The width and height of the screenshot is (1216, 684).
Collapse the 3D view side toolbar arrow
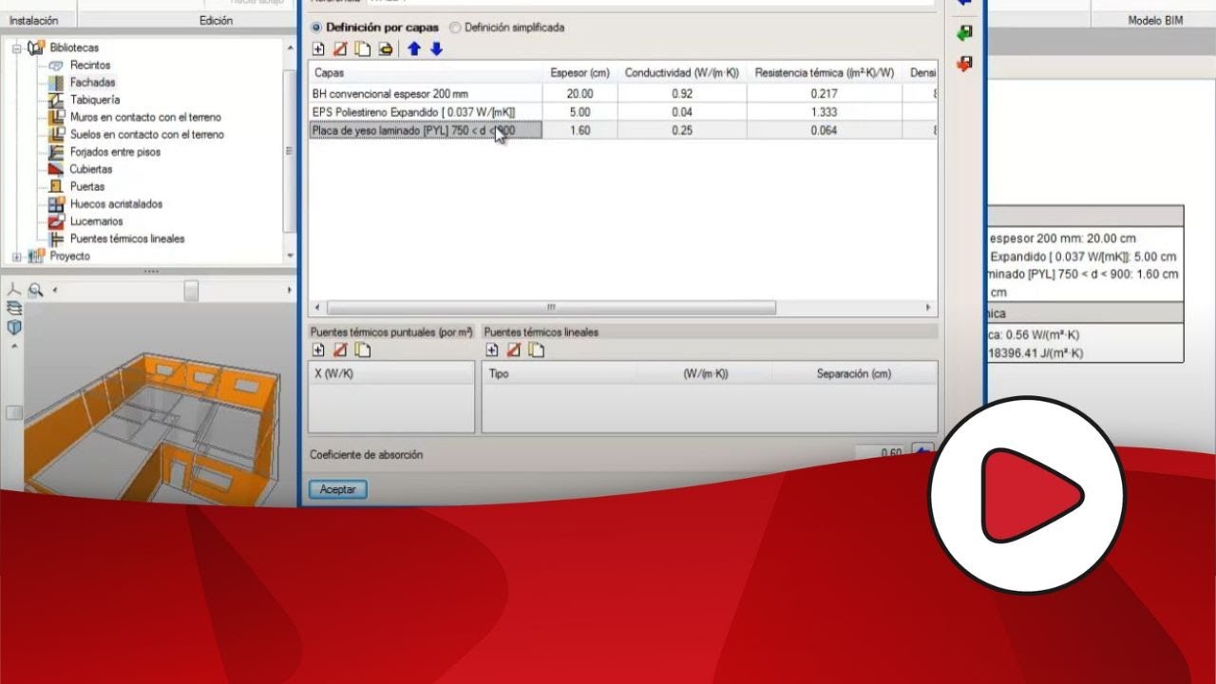coord(13,346)
